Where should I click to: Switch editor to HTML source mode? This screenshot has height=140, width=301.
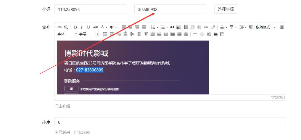[59, 27]
